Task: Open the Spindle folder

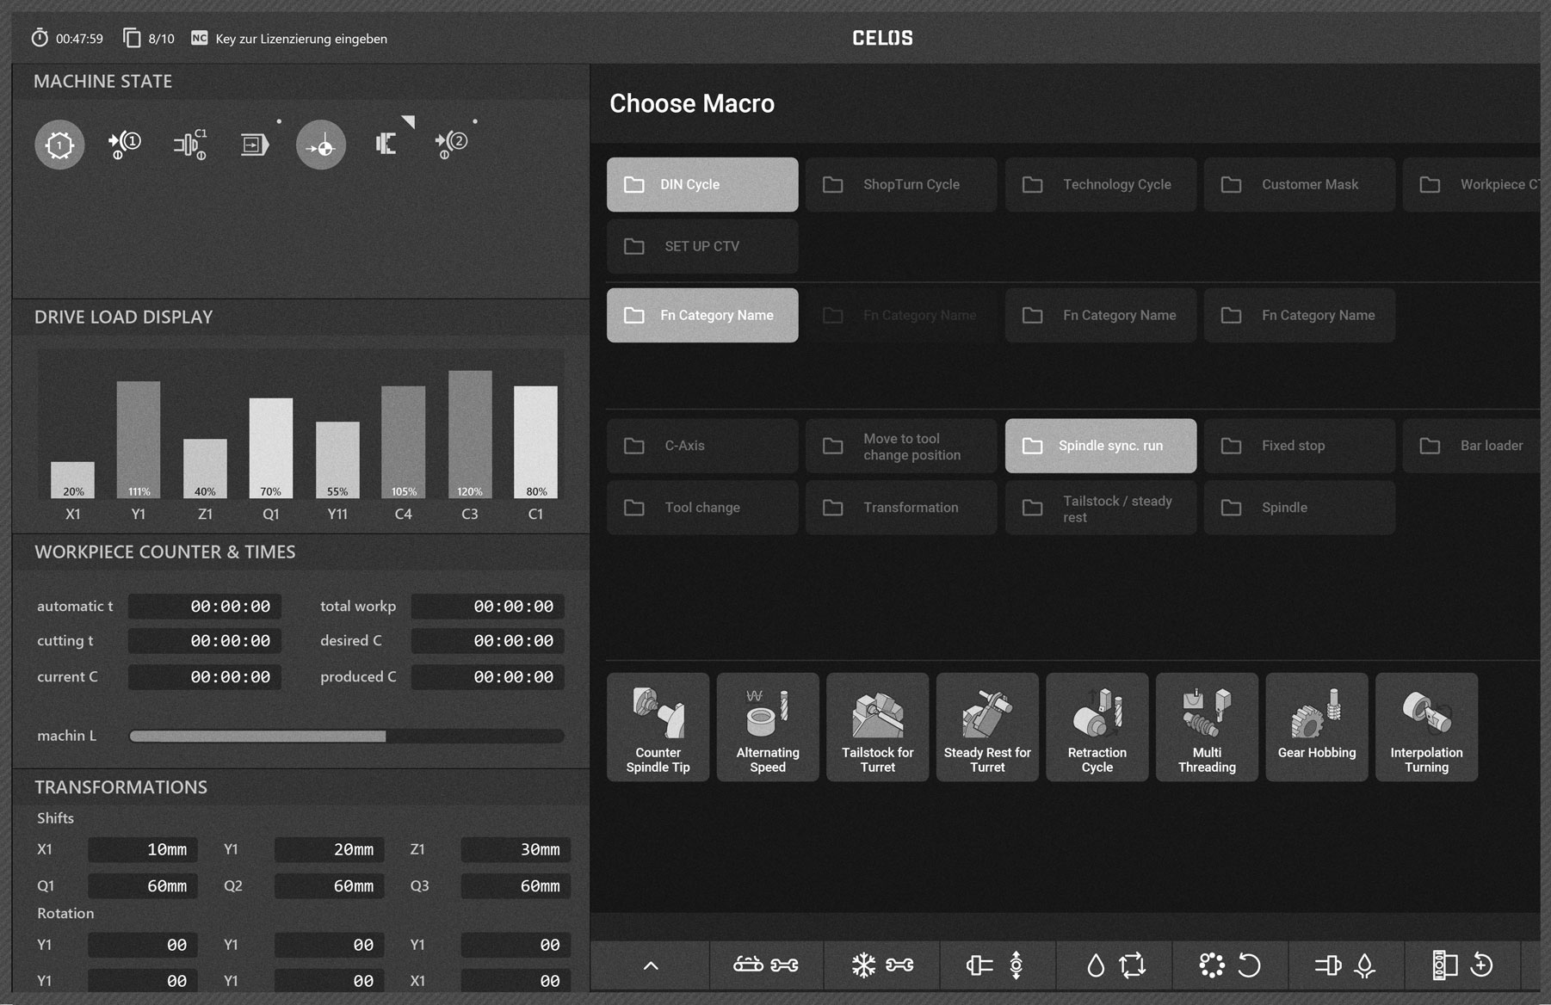Action: [x=1300, y=508]
